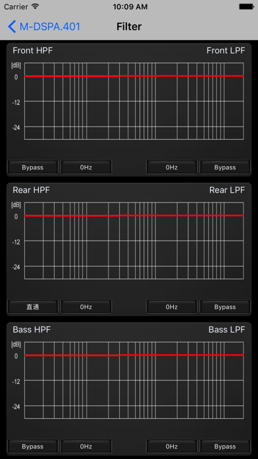Select the Bass HPF label
Image resolution: width=258 pixels, height=459 pixels.
pos(32,330)
